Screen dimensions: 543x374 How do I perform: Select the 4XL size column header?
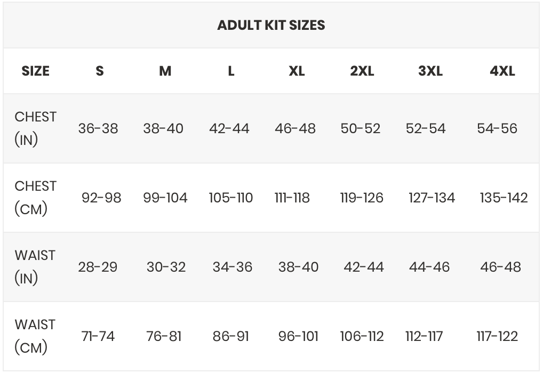click(502, 71)
